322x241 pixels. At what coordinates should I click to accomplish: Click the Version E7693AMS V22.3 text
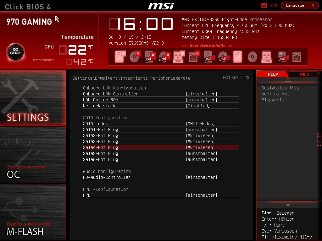coord(136,43)
